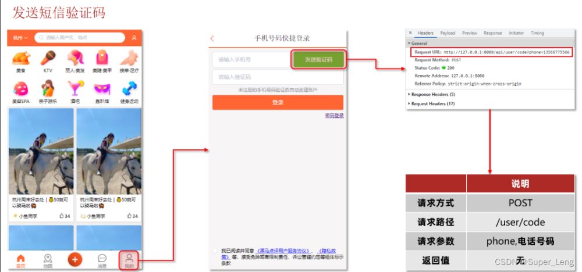Screen dimensions: 582x272
Task: Open the Preview tab
Action: click(470, 33)
